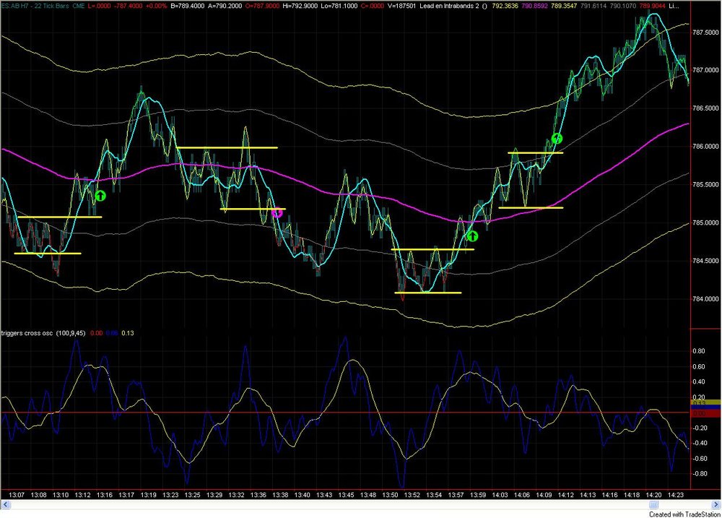Screen dimensions: 722x518
Task: Select the green up-arrow marker near 13:16
Action: (x=100, y=196)
